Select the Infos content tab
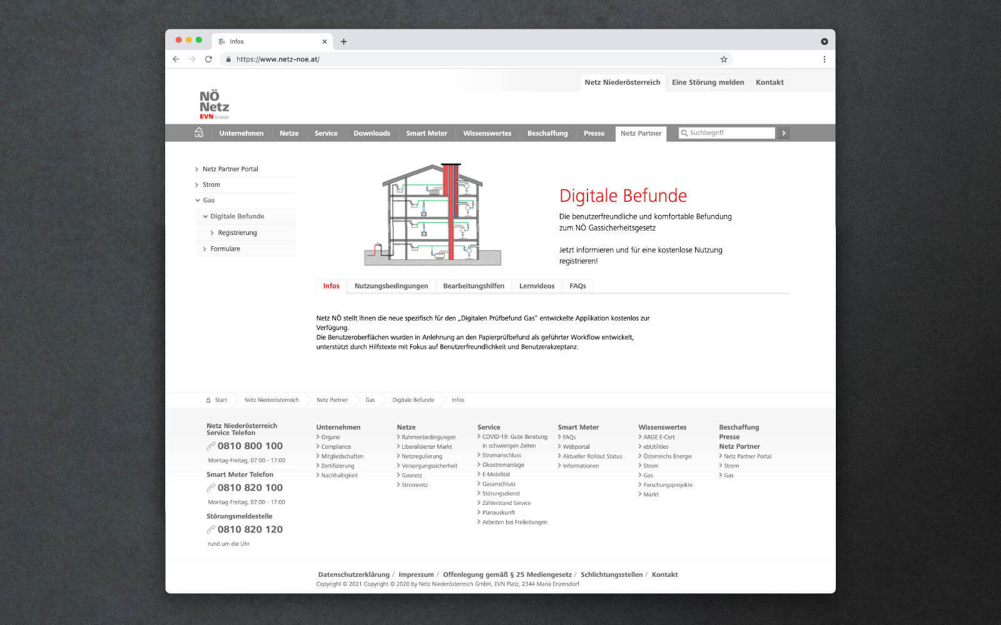The width and height of the screenshot is (1001, 625). coord(331,286)
